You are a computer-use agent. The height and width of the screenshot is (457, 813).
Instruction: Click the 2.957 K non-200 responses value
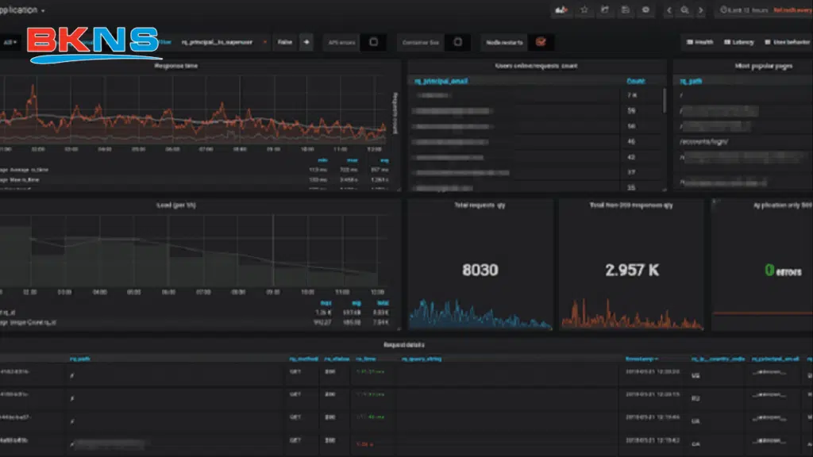(631, 270)
